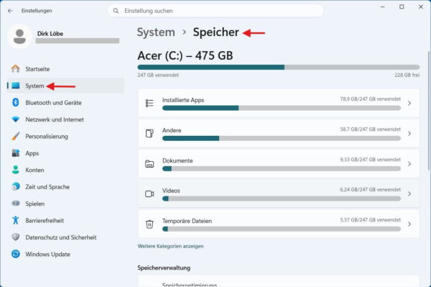This screenshot has height=287, width=431.
Task: Expand Andere row chevron
Action: [x=409, y=134]
